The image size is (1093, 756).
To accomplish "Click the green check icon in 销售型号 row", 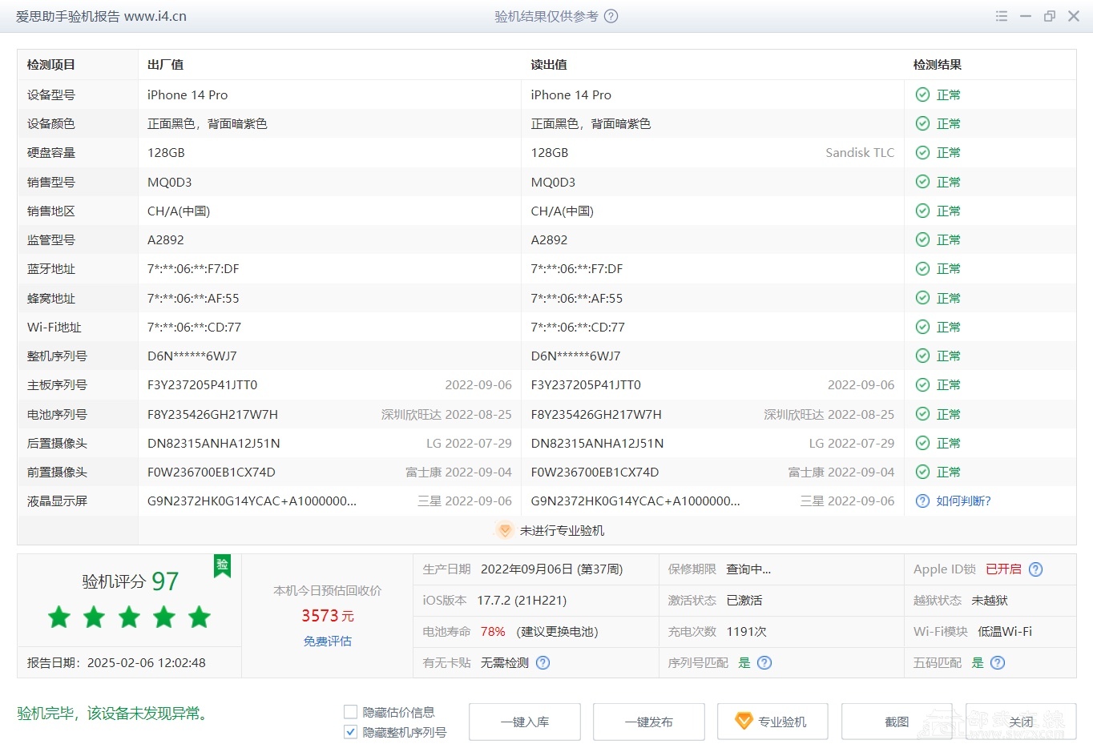I will pyautogui.click(x=922, y=182).
